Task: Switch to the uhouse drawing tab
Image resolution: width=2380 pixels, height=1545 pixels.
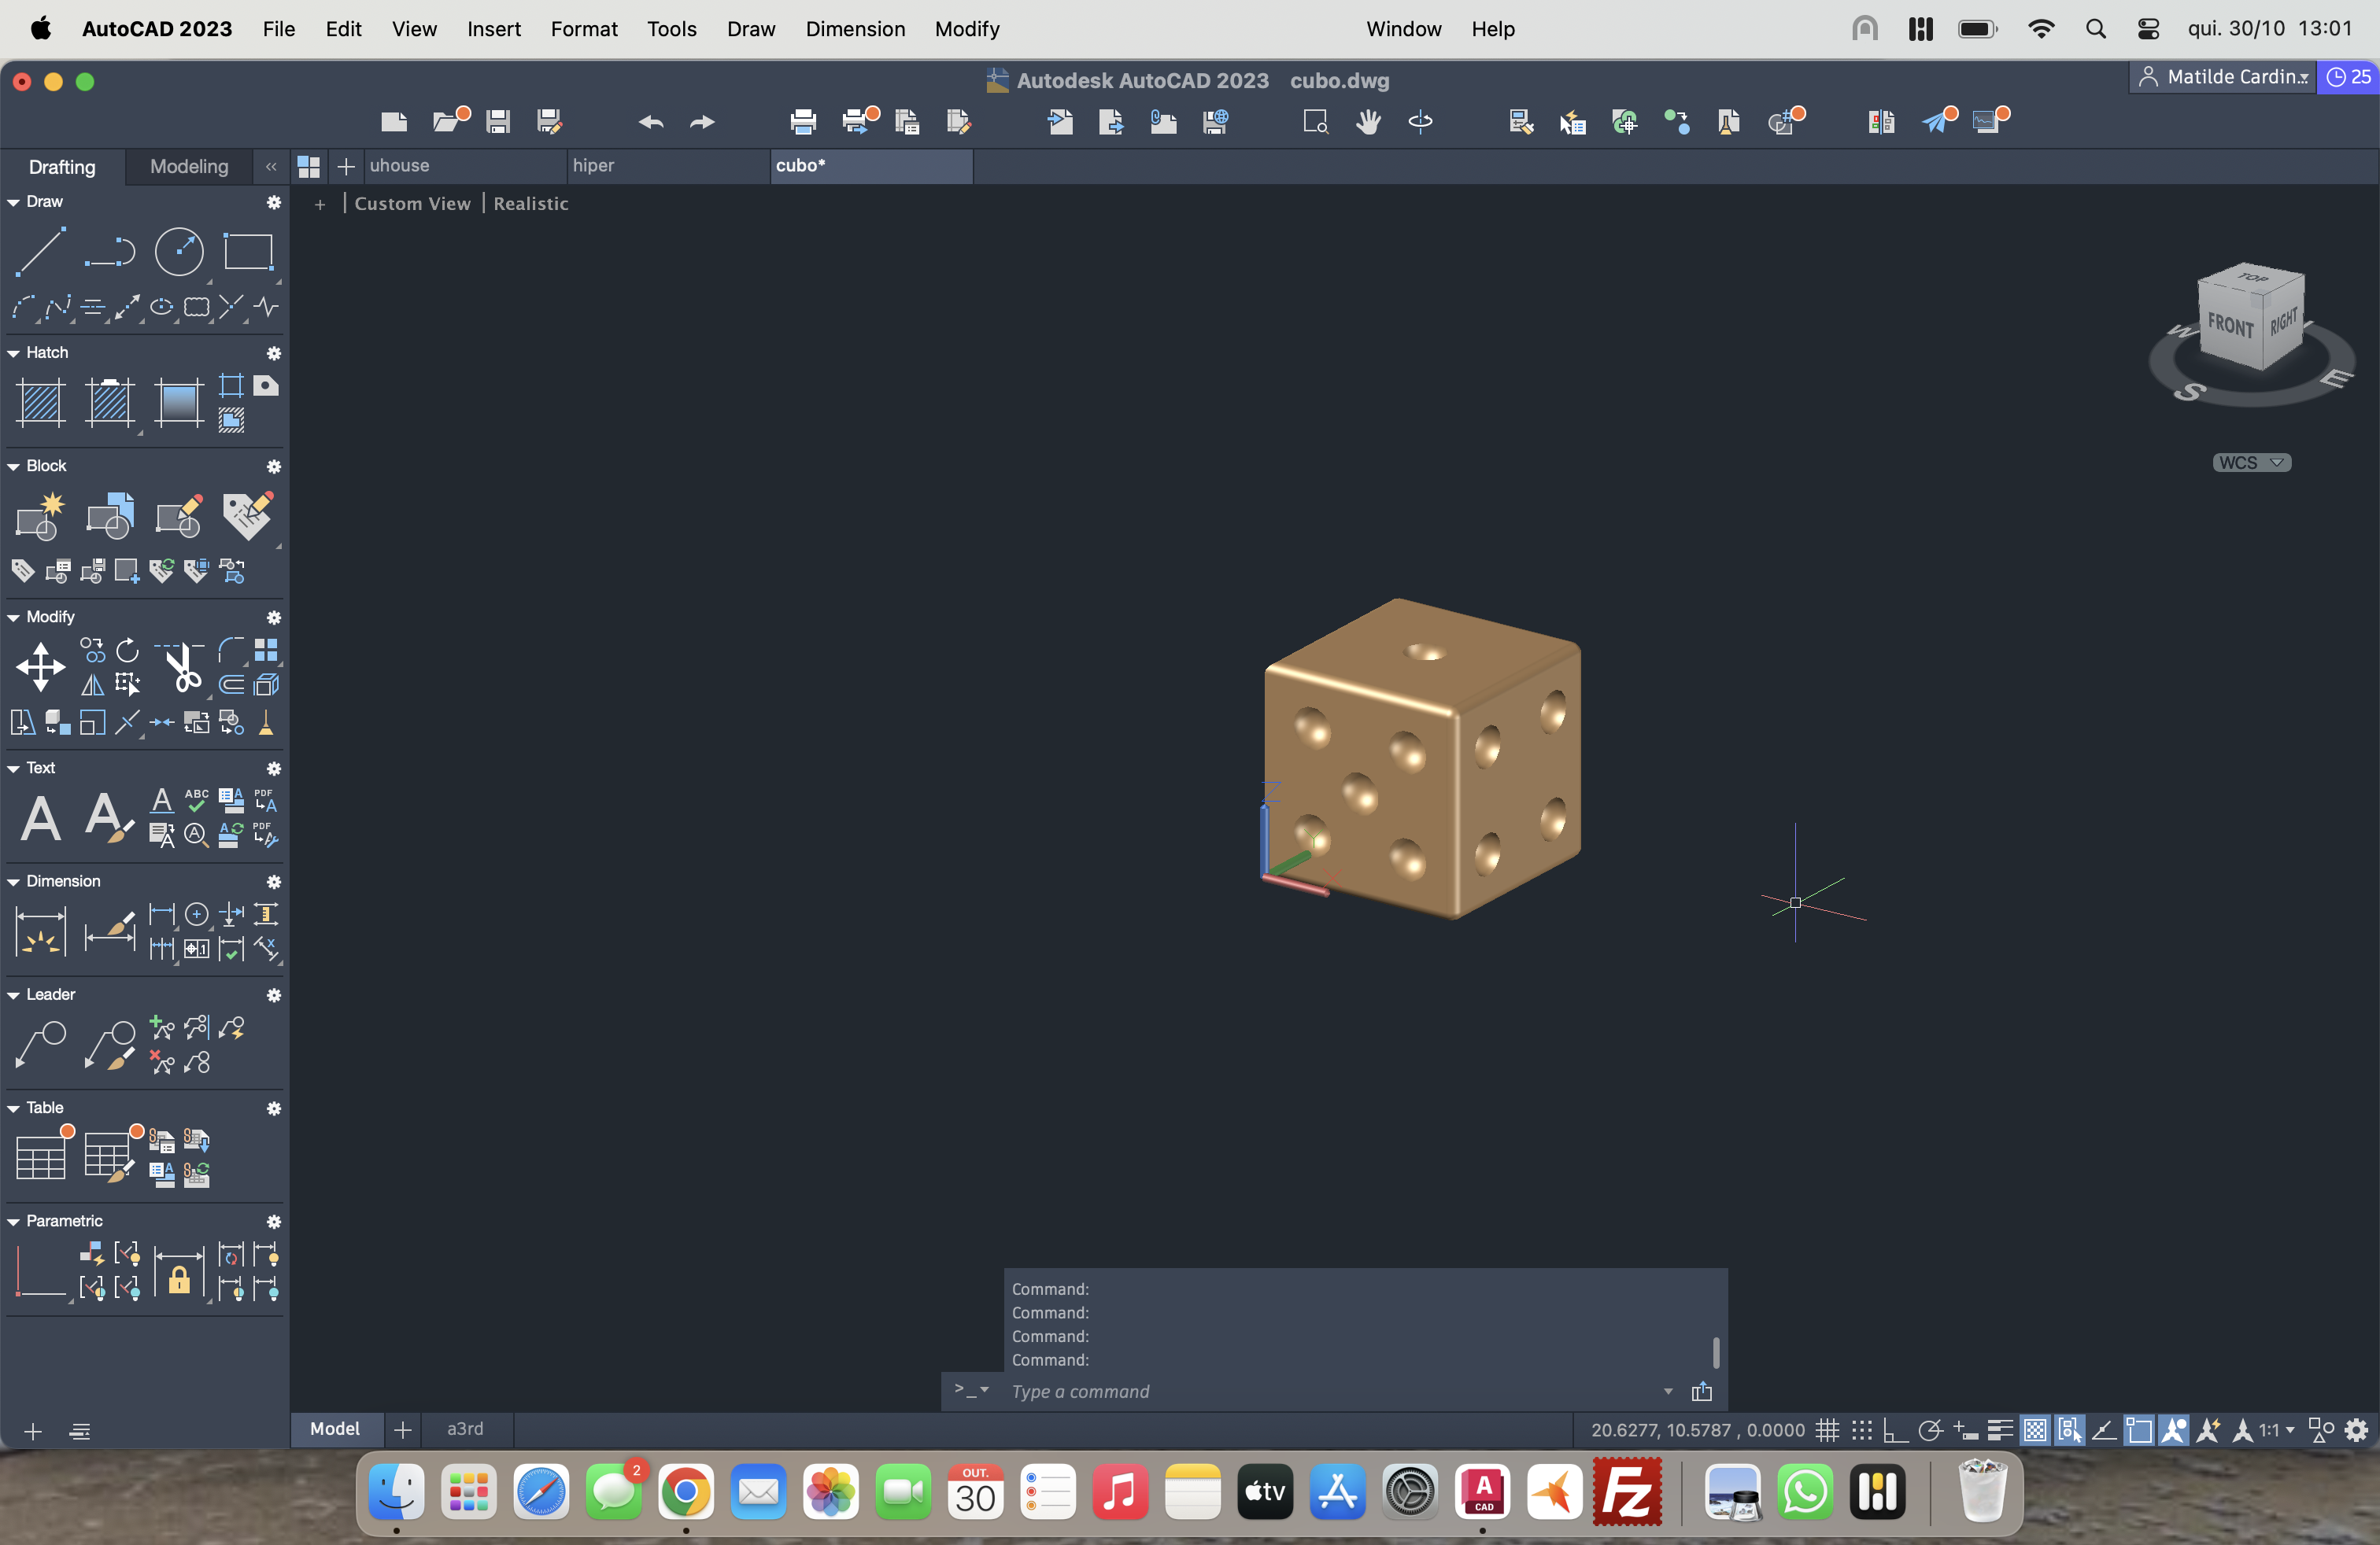Action: click(400, 166)
